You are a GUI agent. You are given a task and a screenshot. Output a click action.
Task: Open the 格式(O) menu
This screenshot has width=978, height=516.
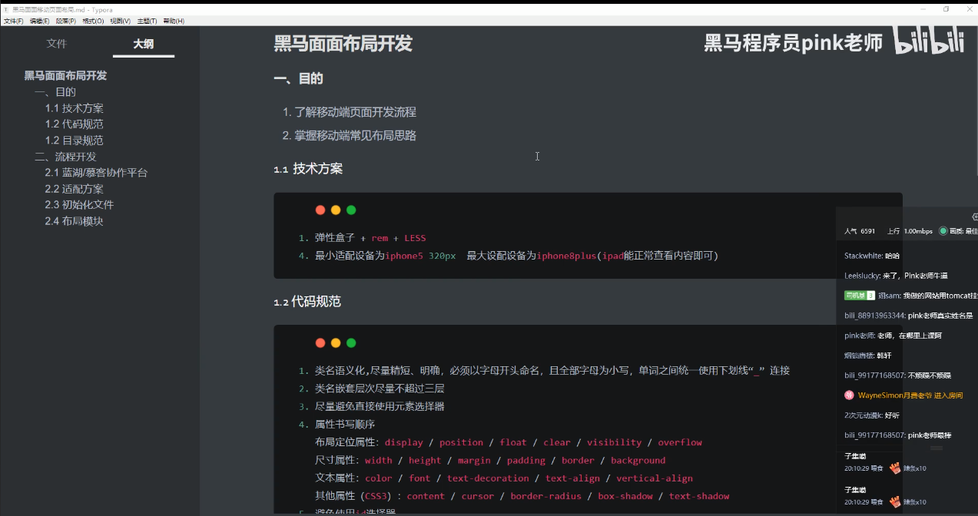click(93, 21)
